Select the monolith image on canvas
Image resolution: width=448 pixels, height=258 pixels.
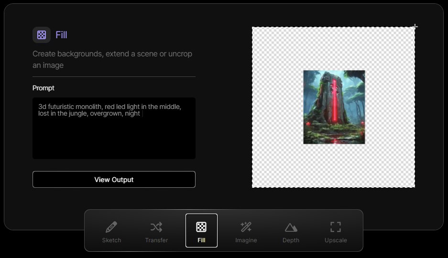tap(334, 107)
